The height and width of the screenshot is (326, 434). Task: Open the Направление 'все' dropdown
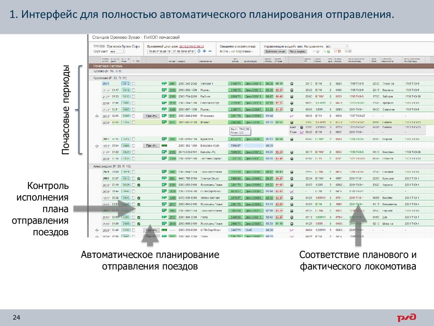click(x=337, y=46)
